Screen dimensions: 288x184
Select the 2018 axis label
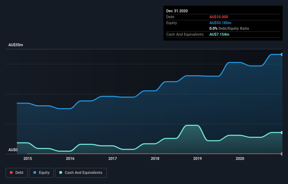point(155,158)
